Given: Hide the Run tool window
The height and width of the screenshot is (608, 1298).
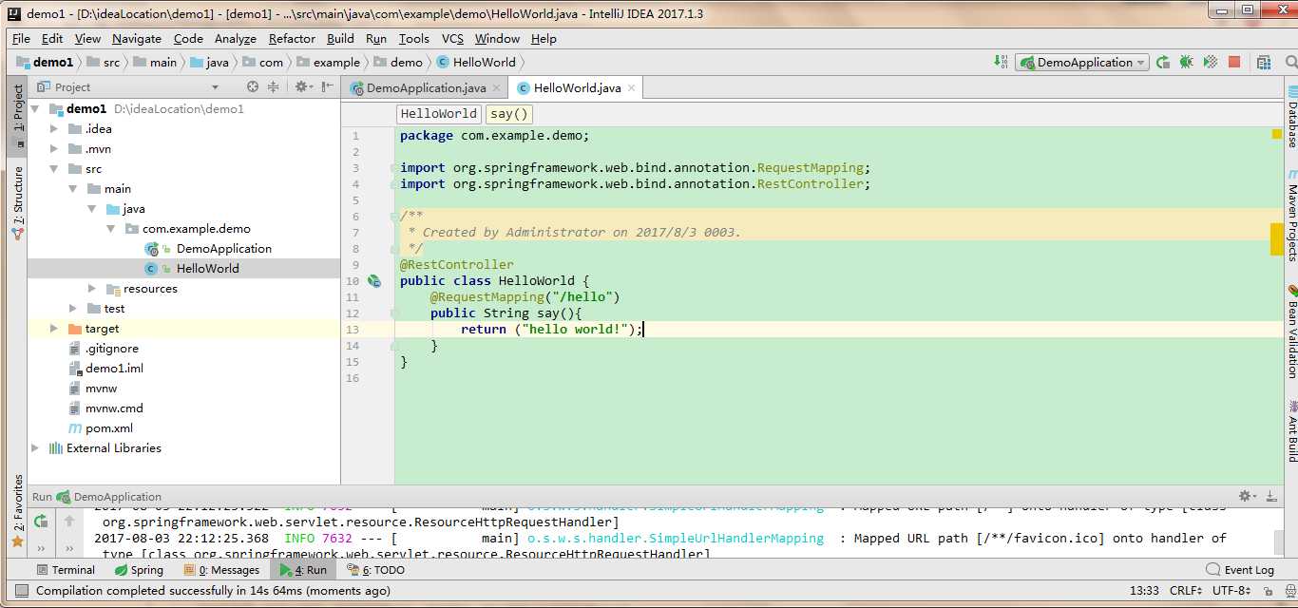Looking at the screenshot, I should [x=1273, y=496].
